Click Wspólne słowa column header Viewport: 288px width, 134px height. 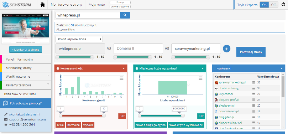point(268,77)
